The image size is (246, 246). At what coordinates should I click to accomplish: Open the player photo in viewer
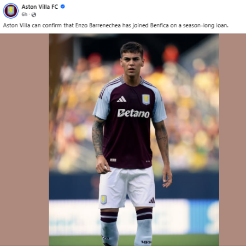[x=134, y=140]
